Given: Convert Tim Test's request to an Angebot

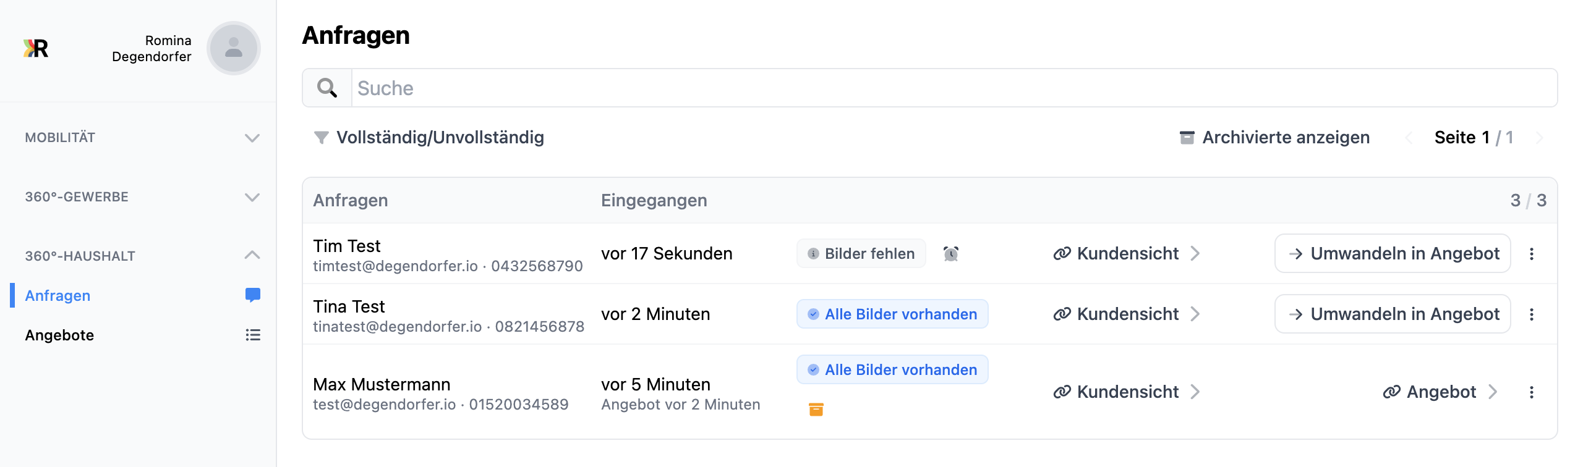Looking at the screenshot, I should point(1393,254).
